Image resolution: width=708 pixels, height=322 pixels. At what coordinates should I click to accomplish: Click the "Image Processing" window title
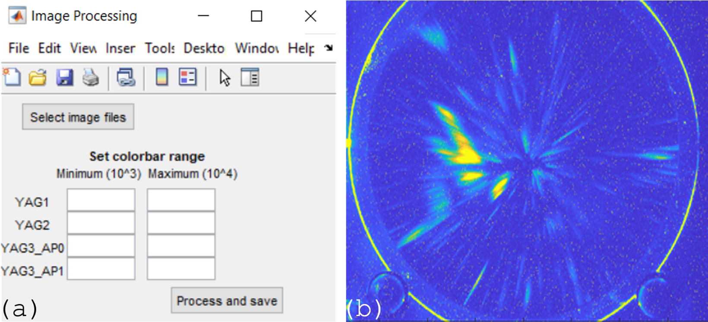(x=84, y=16)
